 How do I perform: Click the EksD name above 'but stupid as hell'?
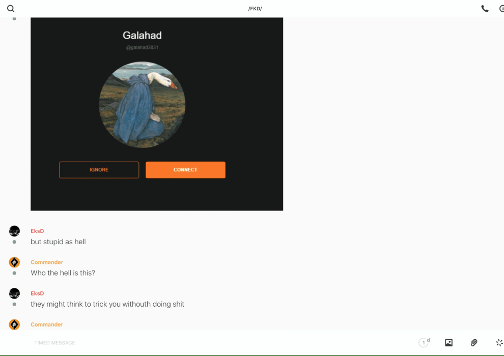(37, 231)
